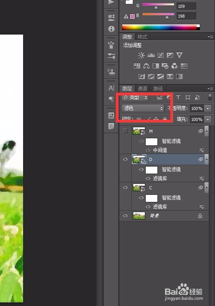Image resolution: width=215 pixels, height=306 pixels.
Task: Collapse smart filters of layer C
Action: pos(207,187)
